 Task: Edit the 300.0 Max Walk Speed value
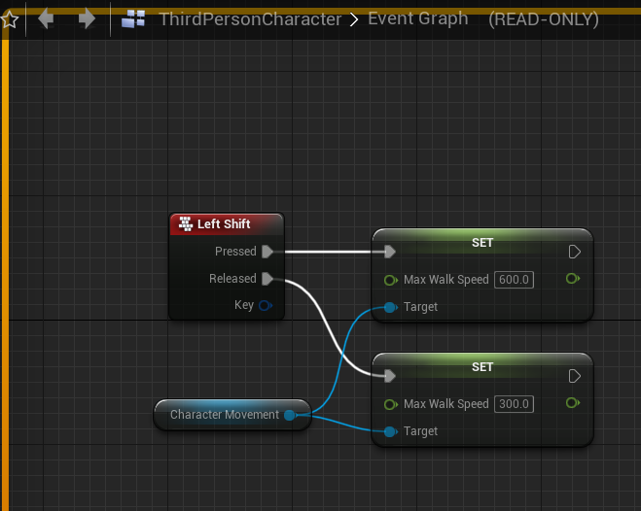(514, 404)
